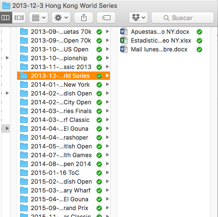Select folder 2013-11-…ssic 2013

coord(64,67)
